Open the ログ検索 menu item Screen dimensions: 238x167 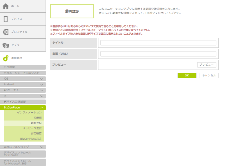pyautogui.click(x=23, y=67)
